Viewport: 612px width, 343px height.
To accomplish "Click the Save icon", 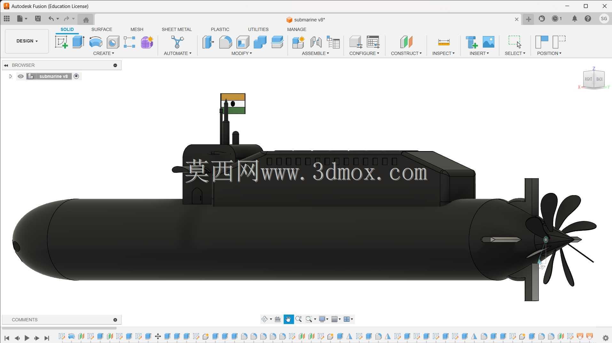I will pyautogui.click(x=38, y=19).
